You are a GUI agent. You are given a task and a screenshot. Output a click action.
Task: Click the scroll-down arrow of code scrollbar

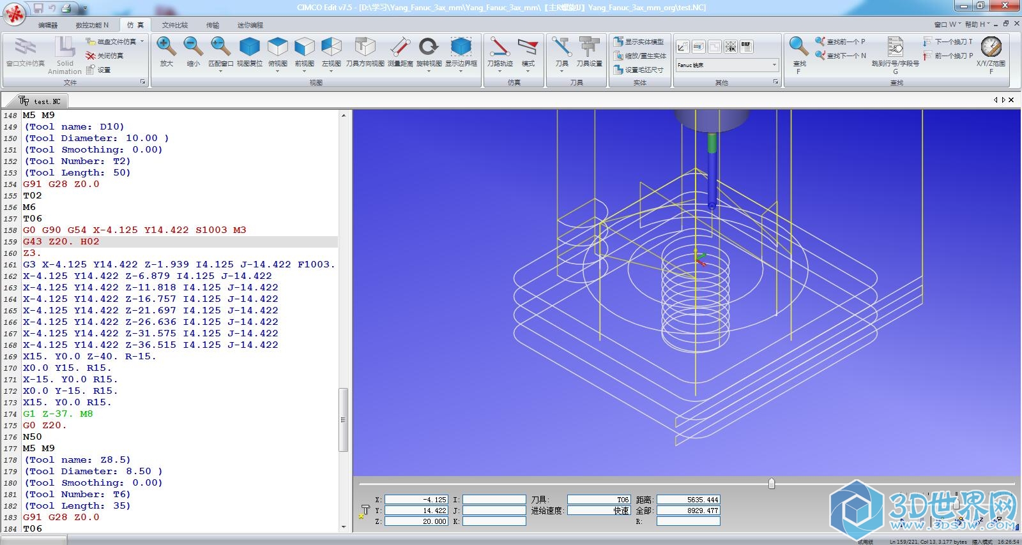click(344, 527)
